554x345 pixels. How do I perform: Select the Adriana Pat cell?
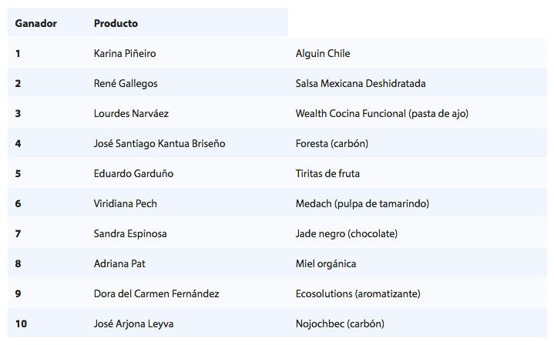click(x=119, y=263)
